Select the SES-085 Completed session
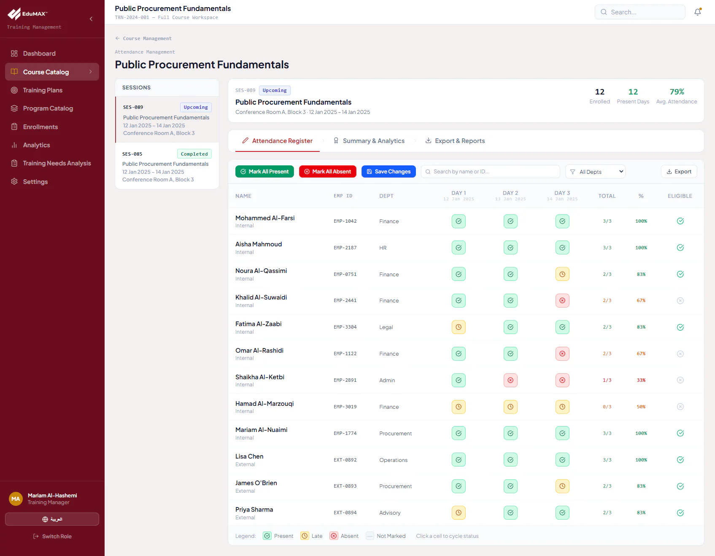715x556 pixels. 167,166
